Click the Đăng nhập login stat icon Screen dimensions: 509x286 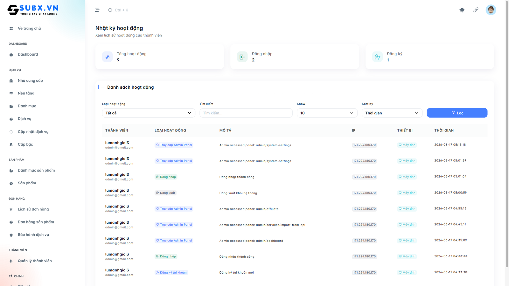(242, 57)
